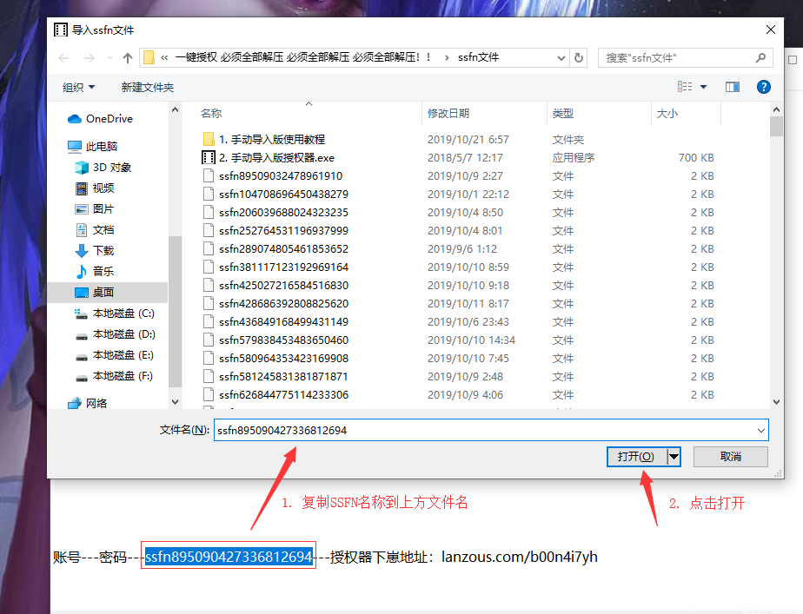Refresh the ssfn文件 folder view

click(579, 58)
